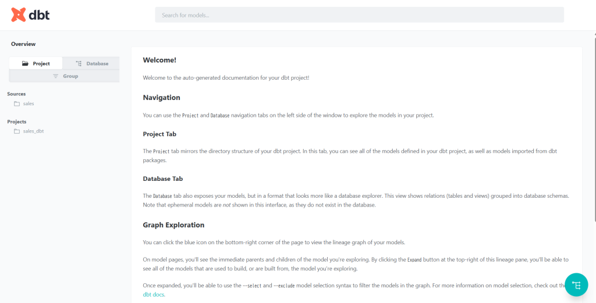This screenshot has width=596, height=303.
Task: Switch to the Project tab
Action: (36, 63)
